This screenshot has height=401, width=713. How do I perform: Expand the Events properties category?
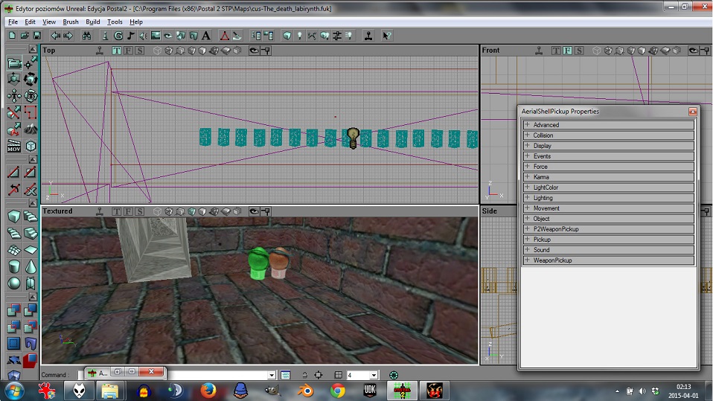click(608, 156)
